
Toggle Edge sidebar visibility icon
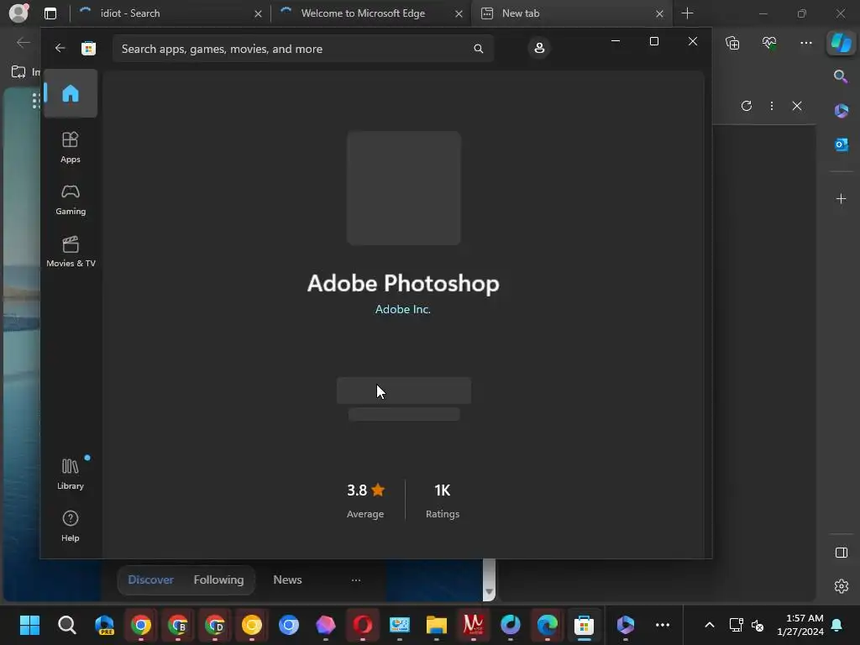[841, 553]
